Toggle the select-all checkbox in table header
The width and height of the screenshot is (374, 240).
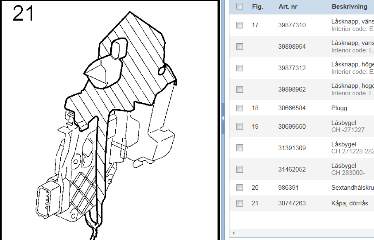tap(240, 7)
